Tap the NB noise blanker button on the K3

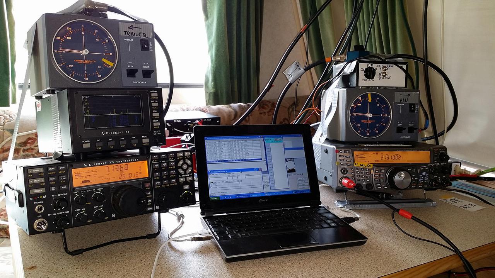(157, 175)
